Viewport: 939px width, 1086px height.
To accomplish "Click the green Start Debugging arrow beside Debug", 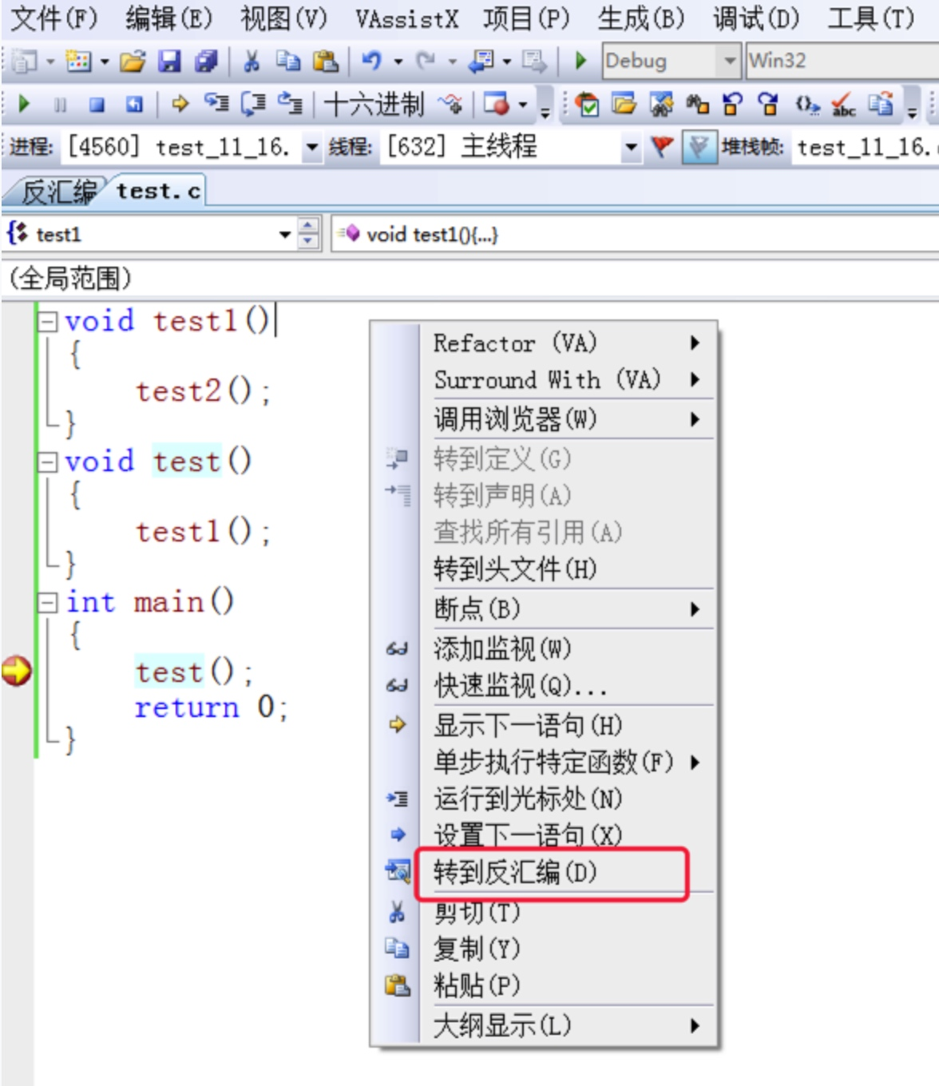I will pos(581,61).
